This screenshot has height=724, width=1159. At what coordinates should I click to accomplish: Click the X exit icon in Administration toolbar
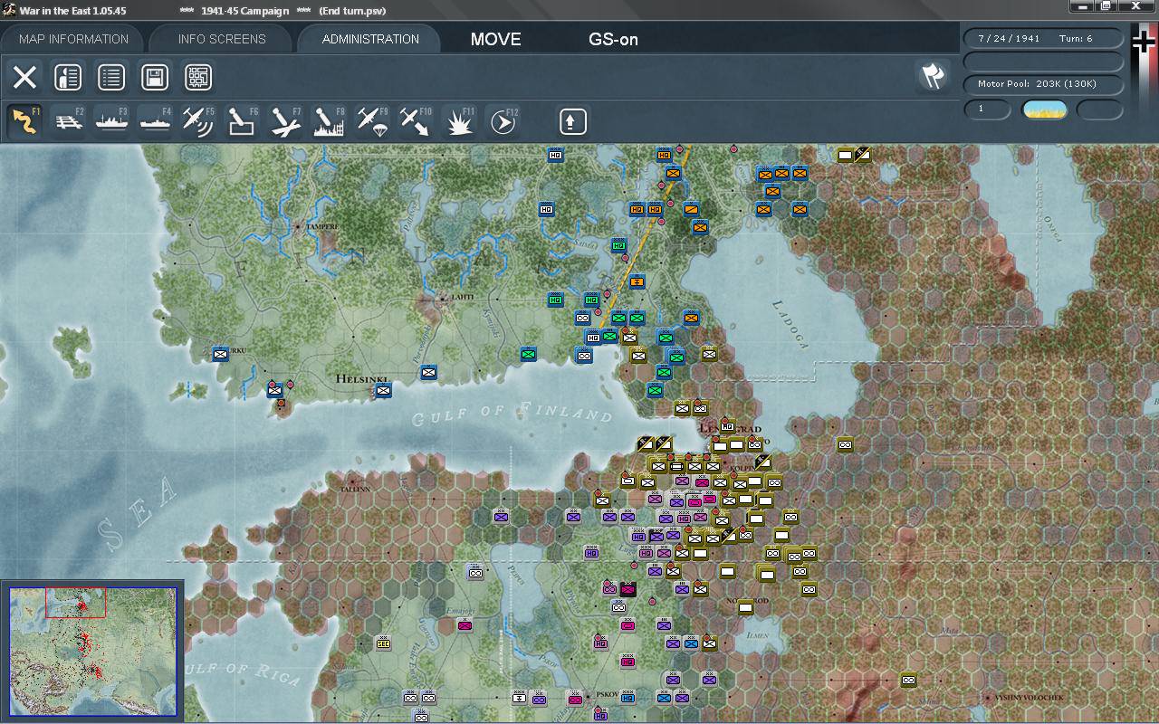[x=24, y=77]
